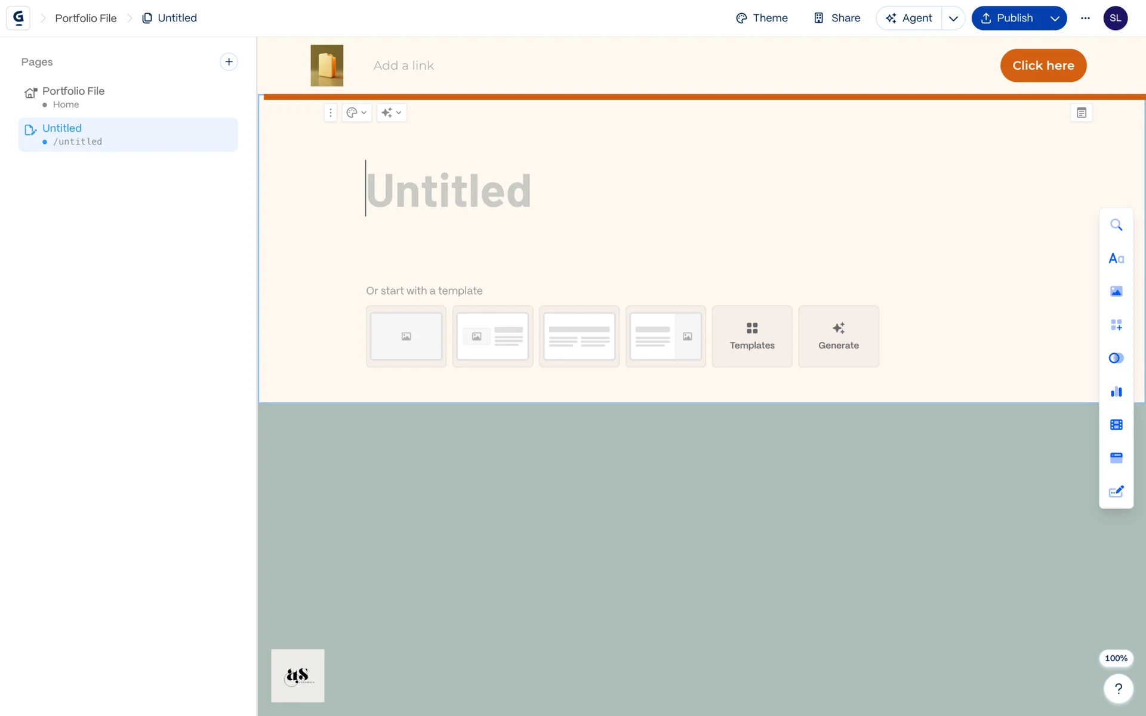Click the Add a link field
The width and height of the screenshot is (1146, 716).
tap(403, 66)
